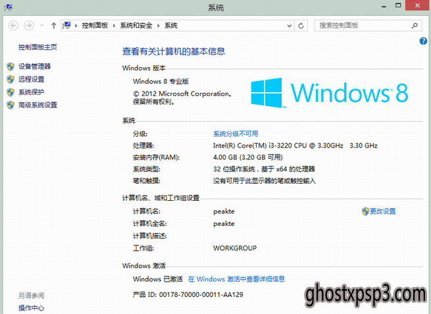Click system type 32 位操作系统 text
Viewport: 431px width, 314px height.
(264, 169)
